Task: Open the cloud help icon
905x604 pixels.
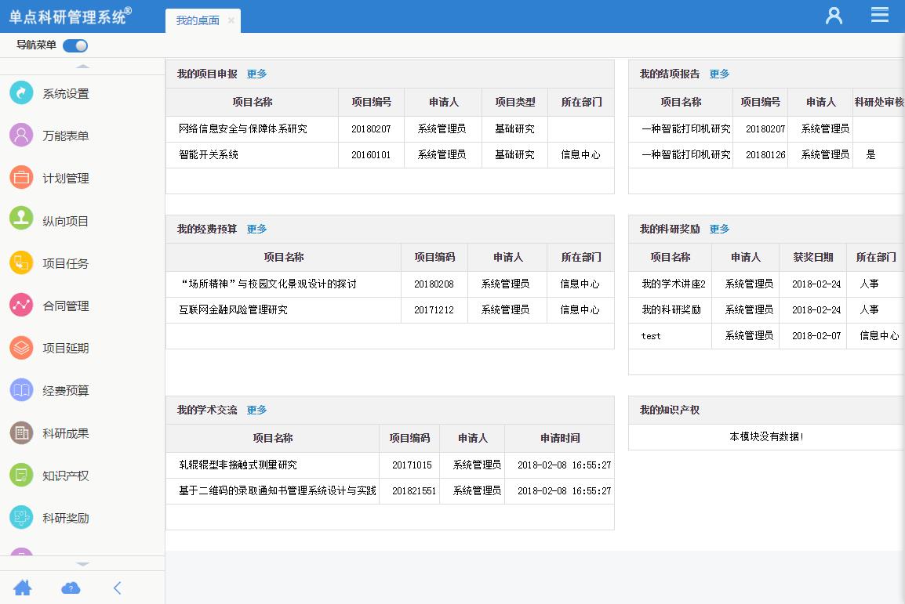Action: [x=71, y=588]
